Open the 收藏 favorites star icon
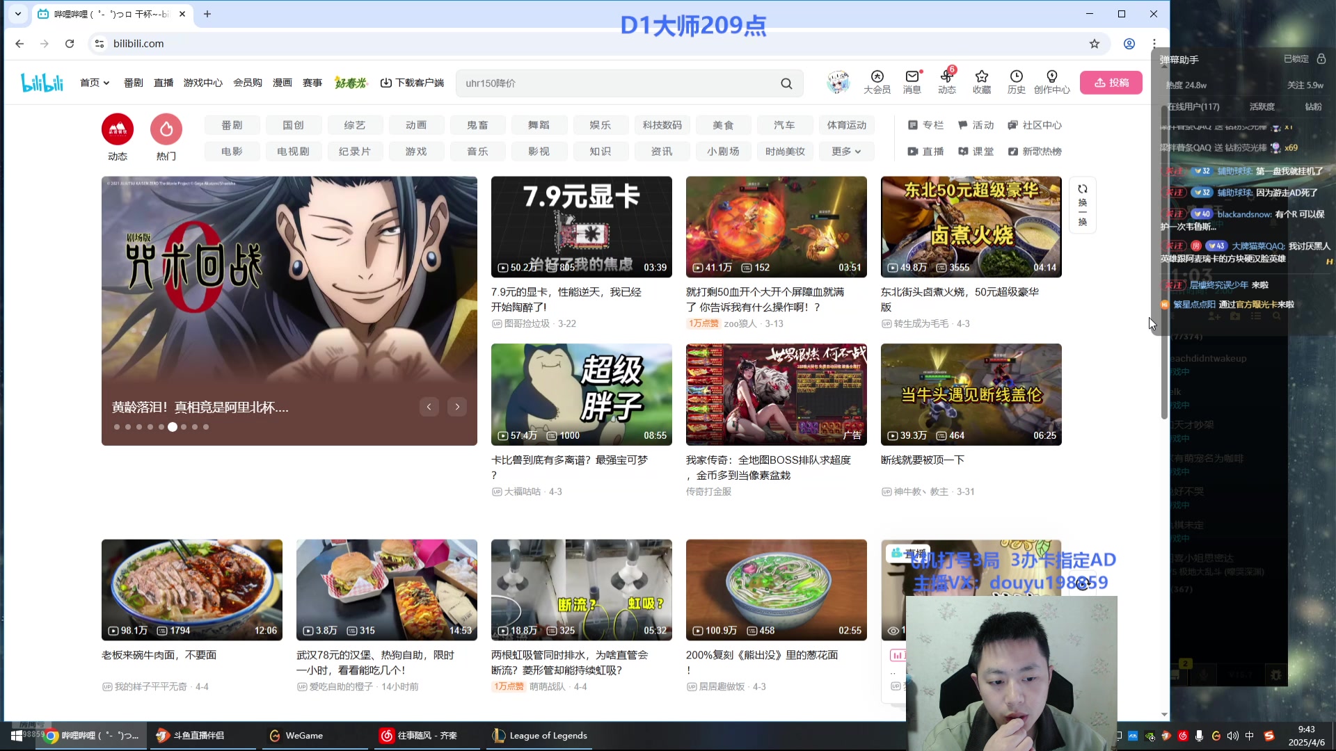Image resolution: width=1336 pixels, height=751 pixels. tap(982, 82)
